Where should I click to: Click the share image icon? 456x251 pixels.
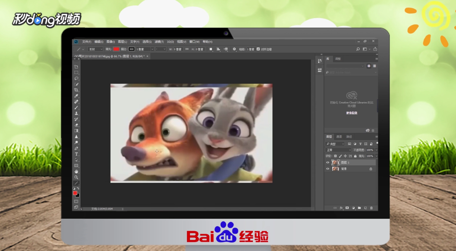click(x=375, y=49)
